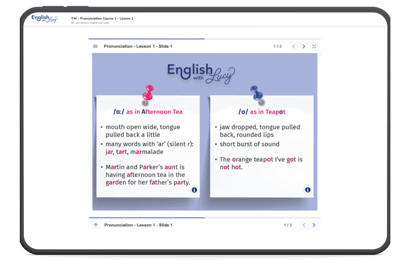Click info icon on the Afternoon Tea card
409x267 pixels.
click(x=194, y=190)
